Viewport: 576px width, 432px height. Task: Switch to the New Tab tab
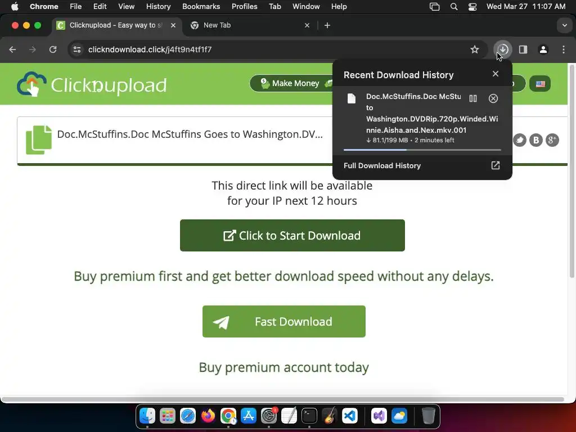[x=250, y=25]
